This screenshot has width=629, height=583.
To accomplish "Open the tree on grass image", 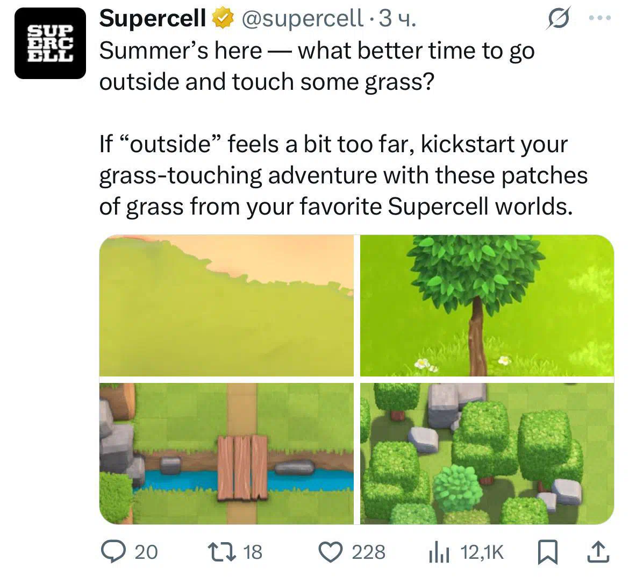I will [x=487, y=305].
